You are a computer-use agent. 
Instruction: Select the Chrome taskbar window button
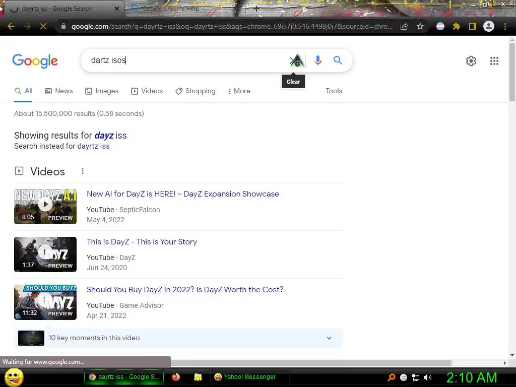click(x=124, y=377)
